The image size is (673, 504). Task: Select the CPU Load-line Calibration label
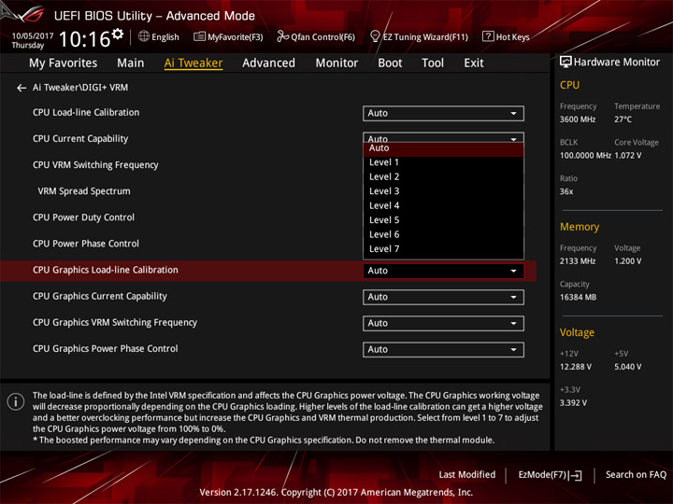[86, 113]
